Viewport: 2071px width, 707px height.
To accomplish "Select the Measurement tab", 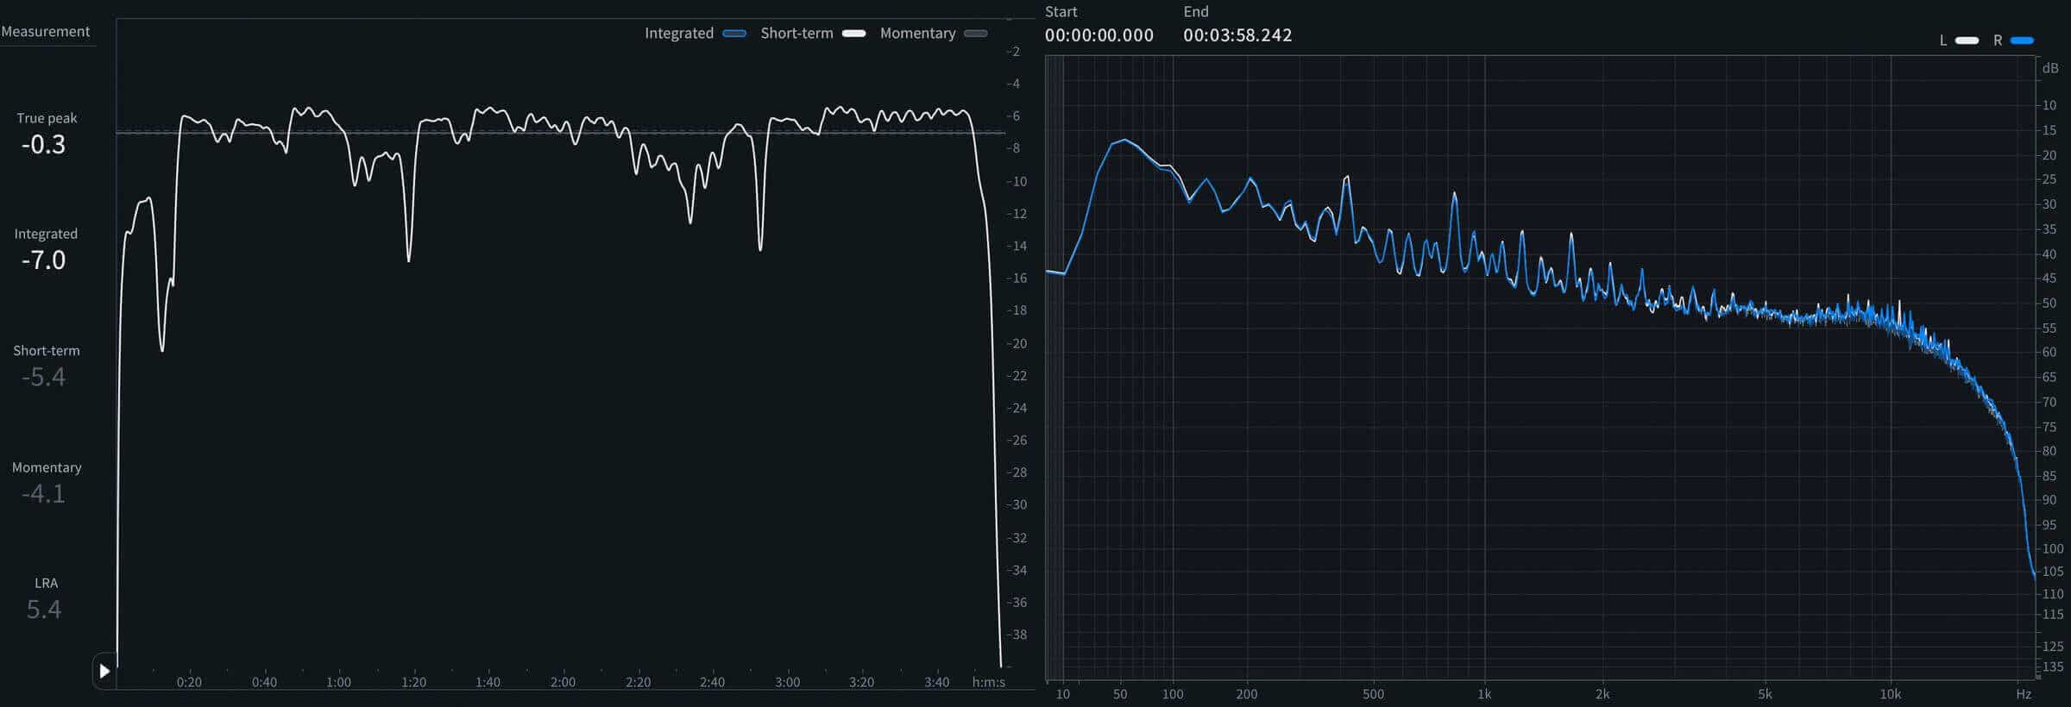I will click(x=46, y=32).
